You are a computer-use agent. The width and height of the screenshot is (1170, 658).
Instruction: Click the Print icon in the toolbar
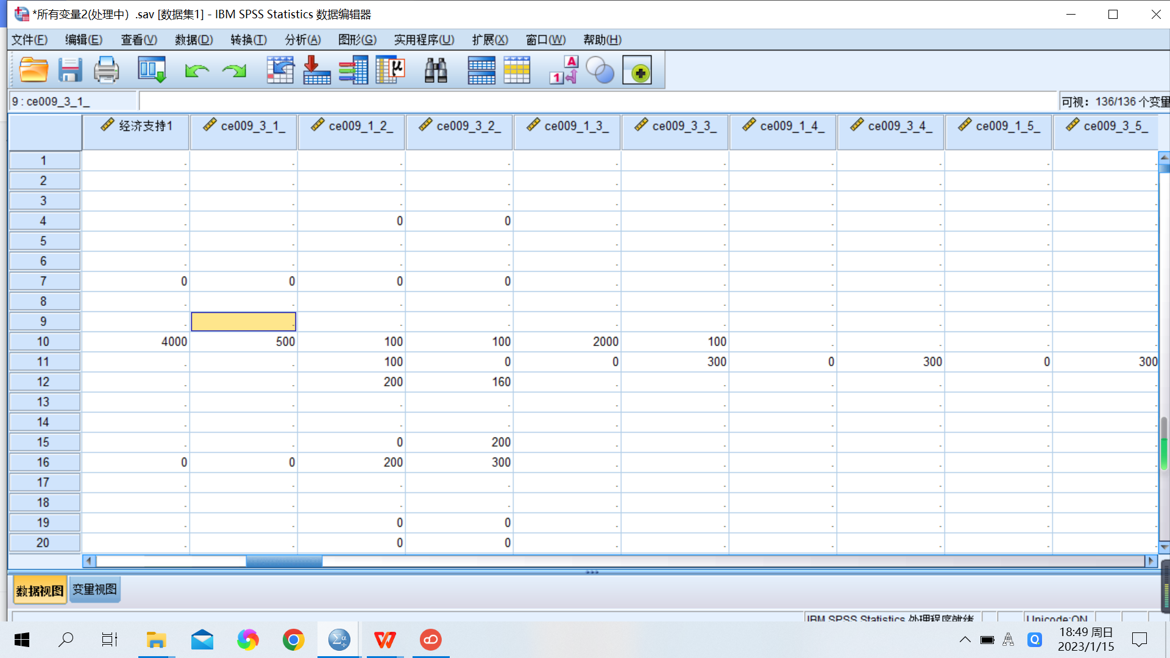click(x=106, y=70)
